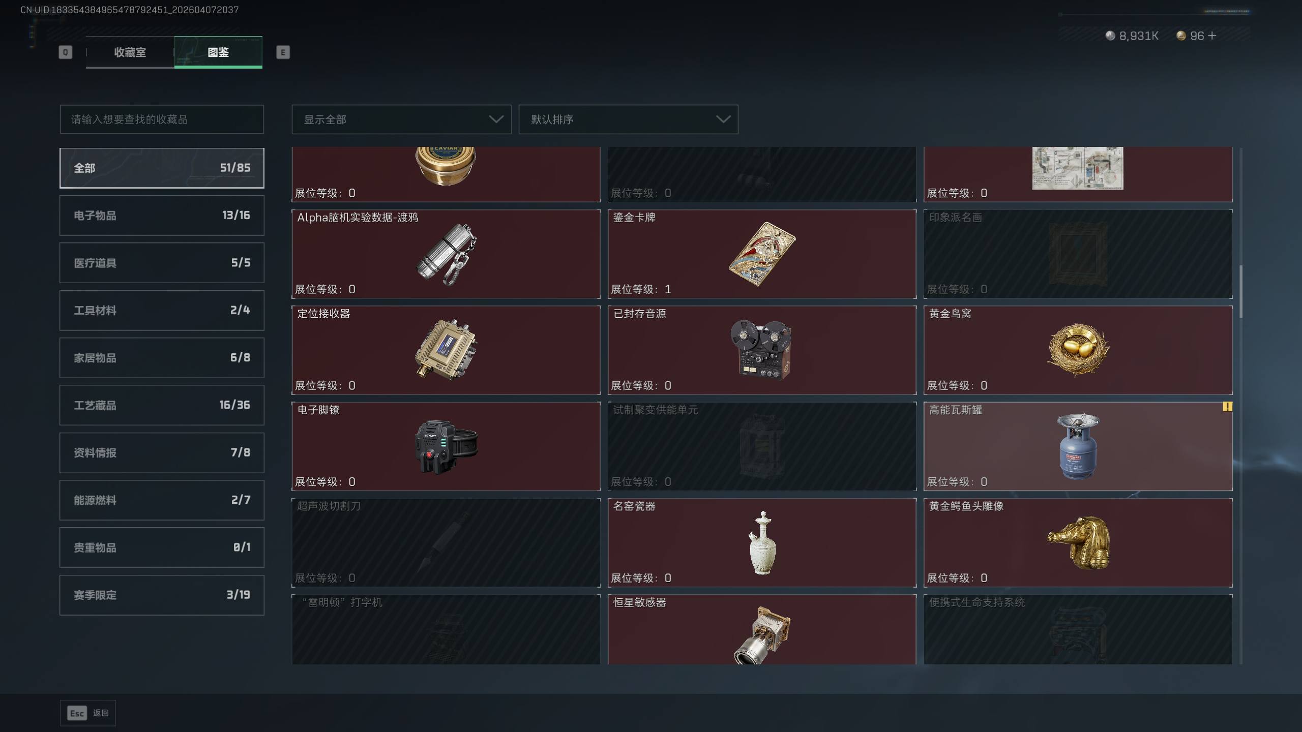Viewport: 1302px width, 732px height.
Task: Switch to the 收藏室 tab
Action: tap(130, 52)
